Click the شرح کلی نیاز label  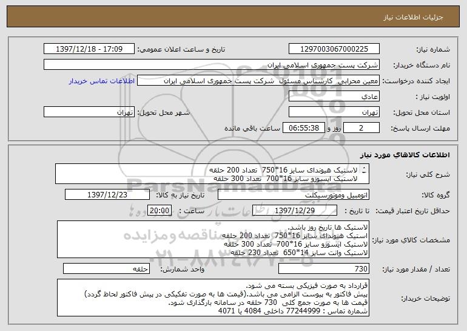428,174
